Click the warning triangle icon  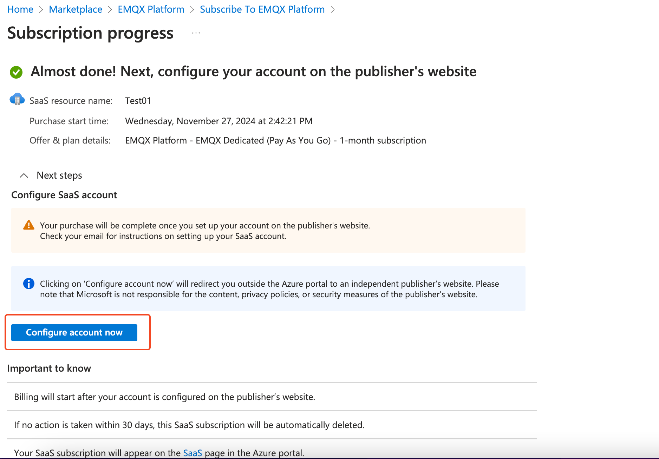tap(29, 225)
